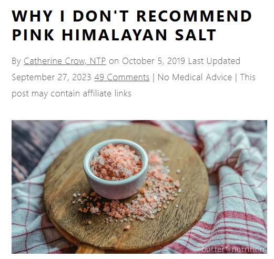The width and height of the screenshot is (274, 259).
Task: Click the article title heading
Action: [132, 25]
